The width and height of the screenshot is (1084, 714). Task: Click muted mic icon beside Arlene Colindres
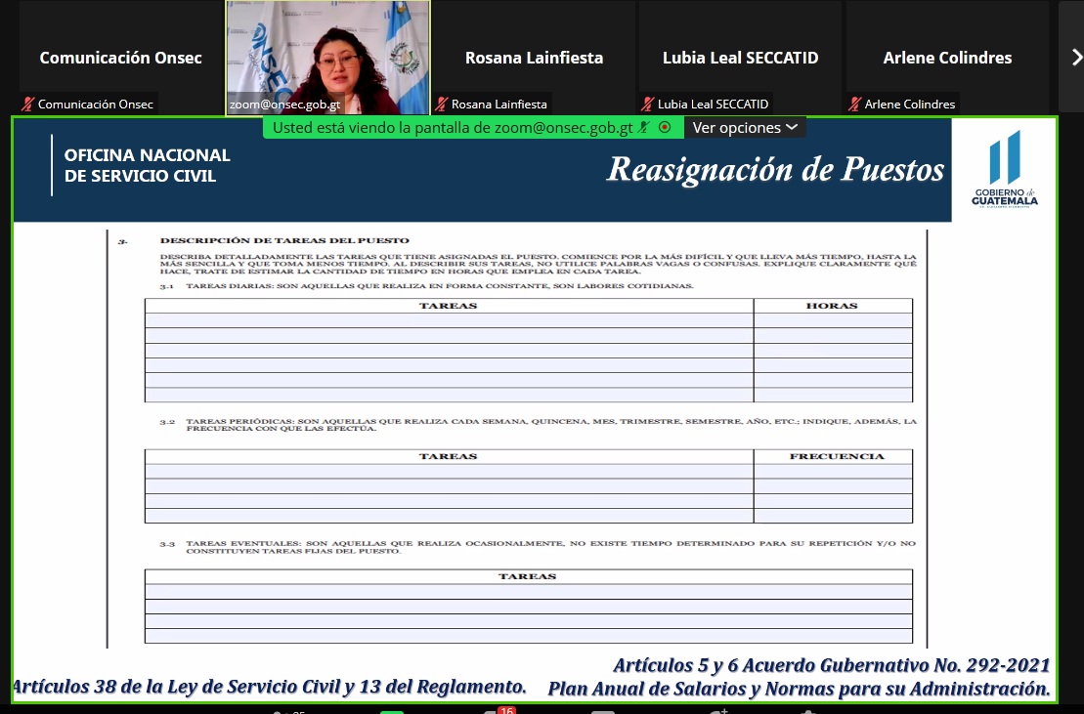(854, 105)
